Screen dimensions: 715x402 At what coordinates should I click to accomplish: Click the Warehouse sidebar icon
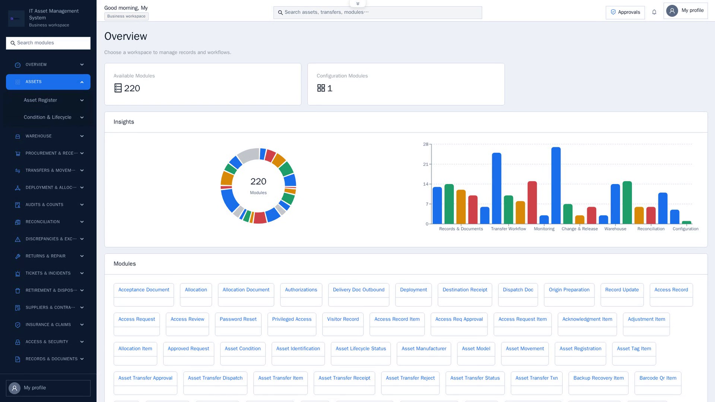tap(18, 137)
